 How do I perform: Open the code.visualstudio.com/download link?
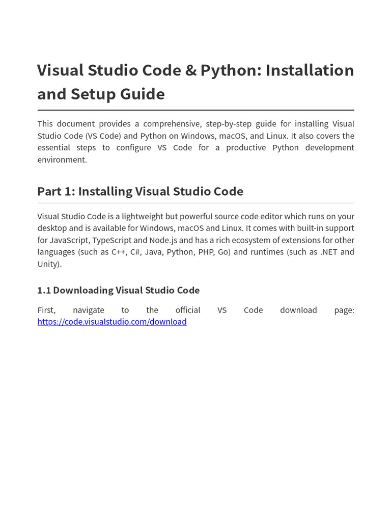click(112, 322)
